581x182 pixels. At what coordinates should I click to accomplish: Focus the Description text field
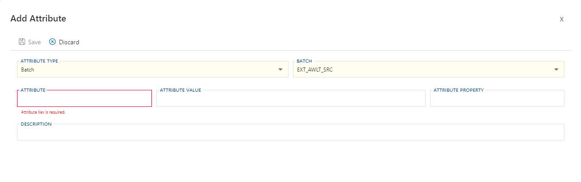[x=290, y=132]
